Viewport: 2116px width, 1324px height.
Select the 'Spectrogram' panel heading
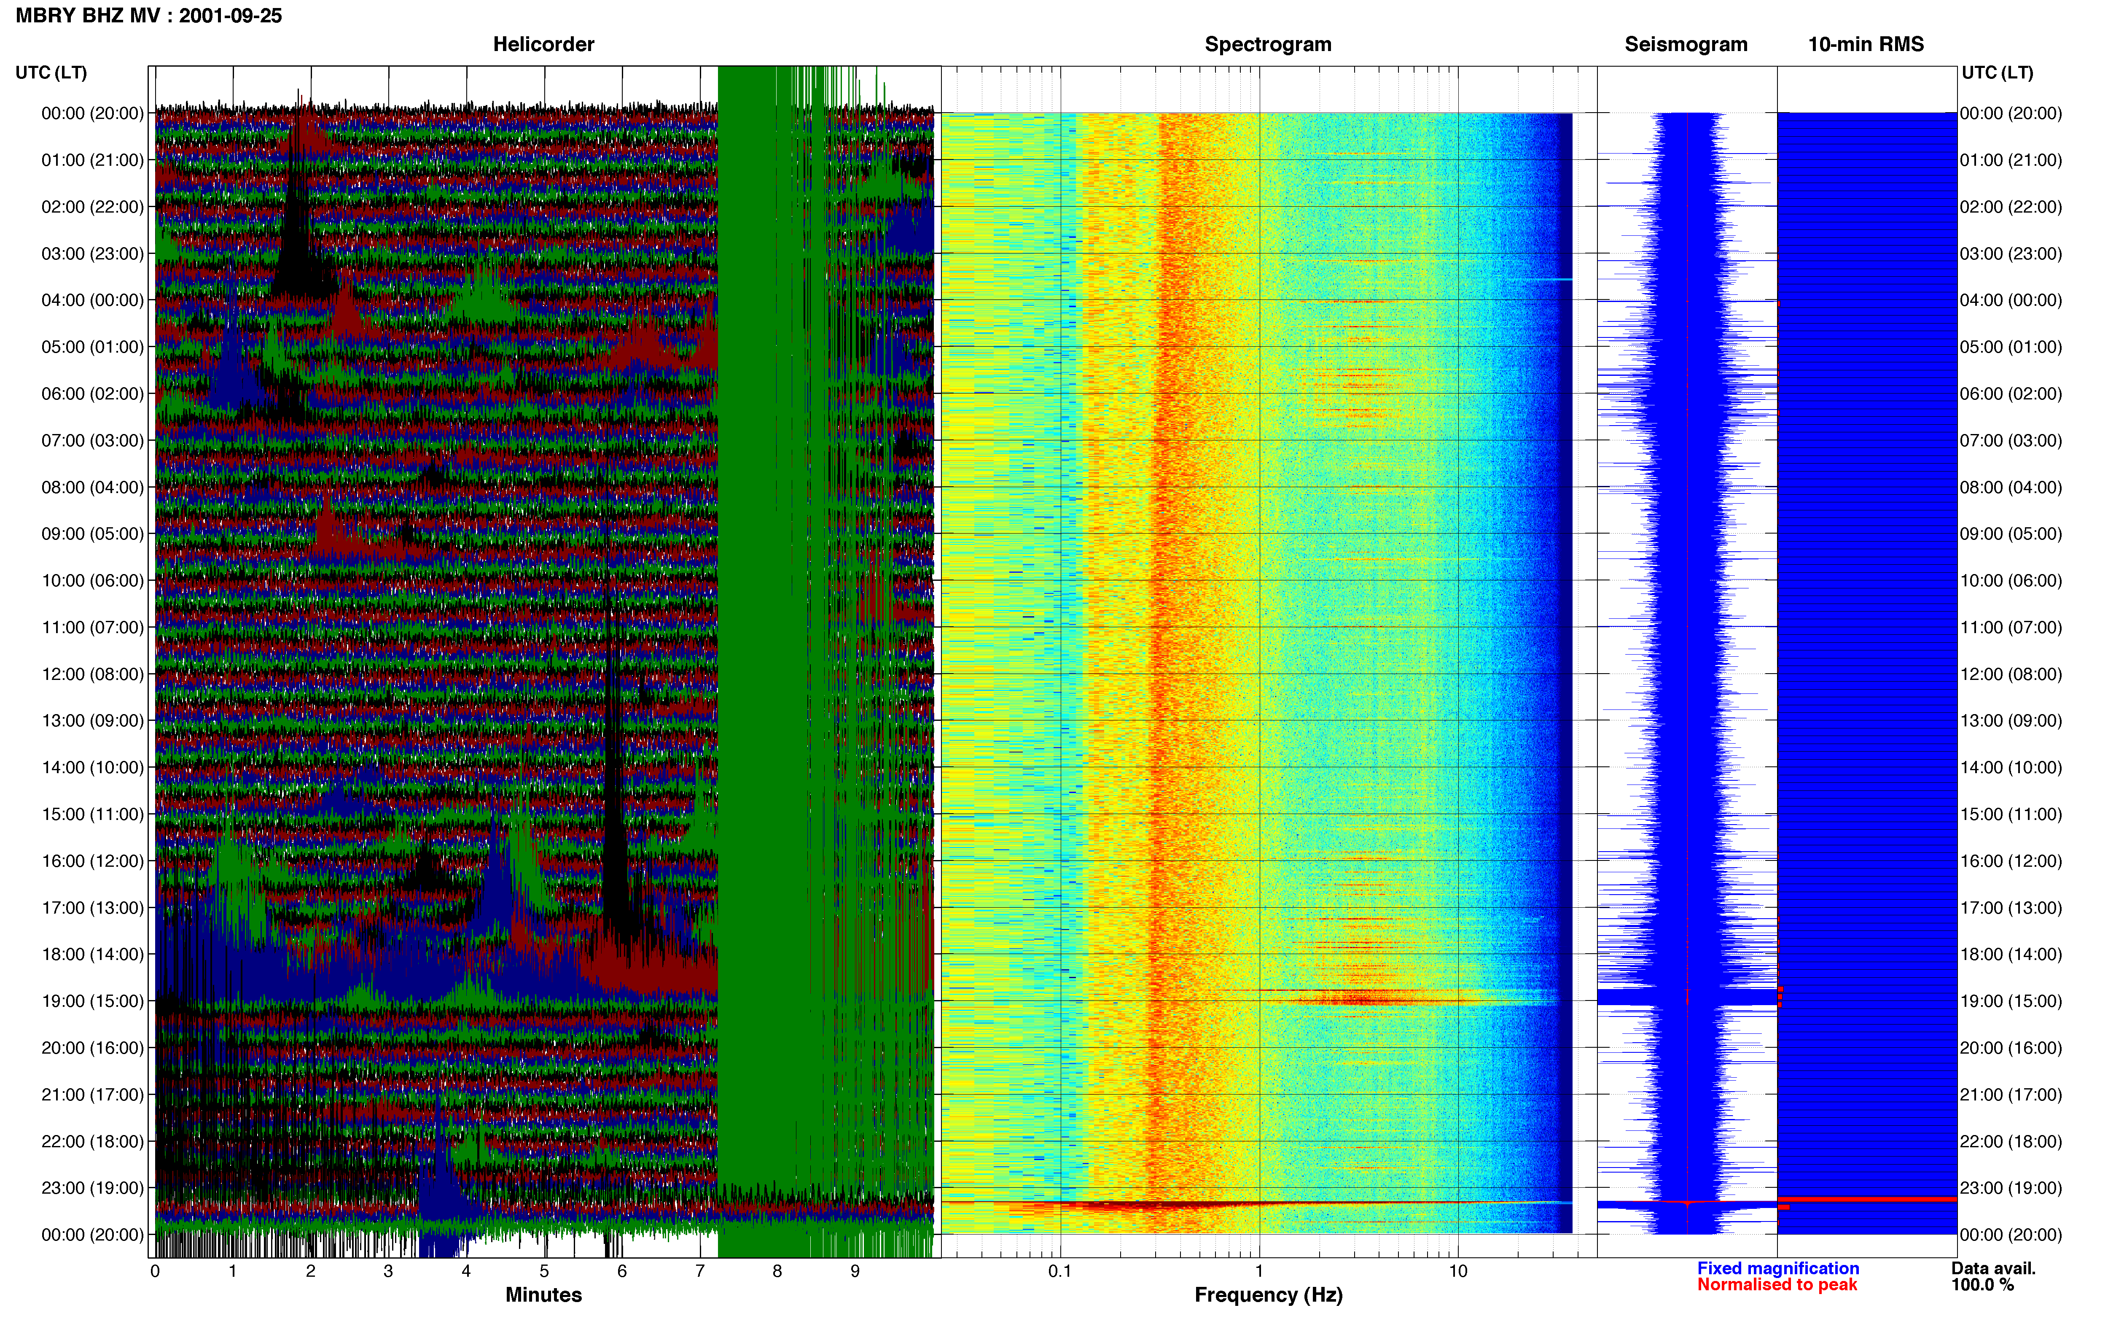(1268, 45)
